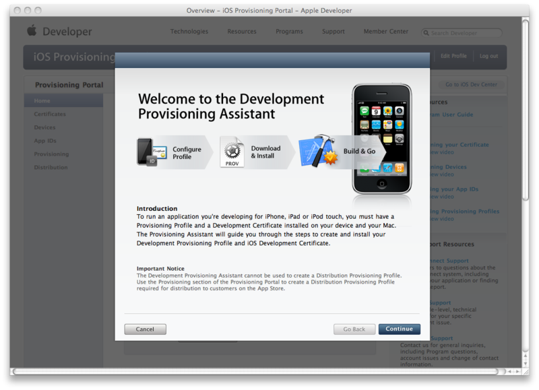This screenshot has height=390, width=539.
Task: Open the Creating your App IDs link
Action: [x=454, y=189]
